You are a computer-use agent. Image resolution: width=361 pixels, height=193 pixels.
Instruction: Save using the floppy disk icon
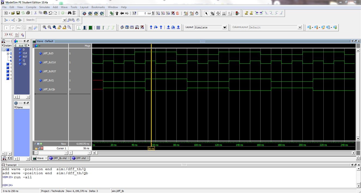pyautogui.click(x=18, y=13)
